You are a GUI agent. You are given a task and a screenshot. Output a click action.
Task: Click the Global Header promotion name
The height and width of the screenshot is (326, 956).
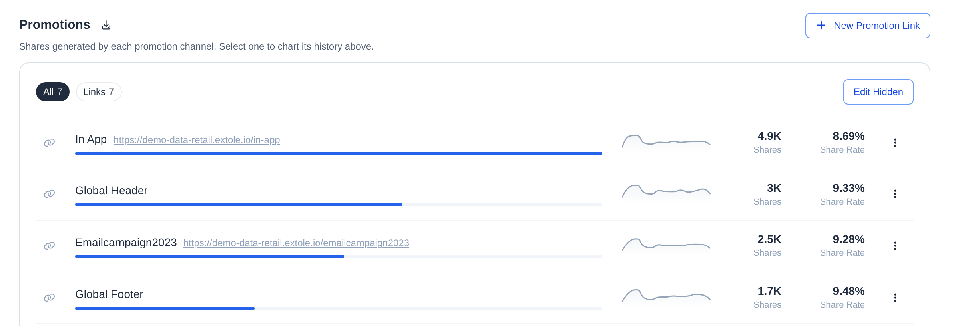pos(111,191)
